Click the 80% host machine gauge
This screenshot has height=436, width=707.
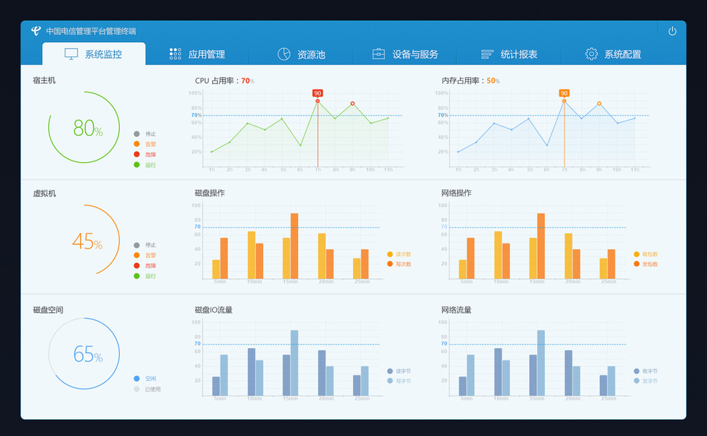pyautogui.click(x=84, y=128)
